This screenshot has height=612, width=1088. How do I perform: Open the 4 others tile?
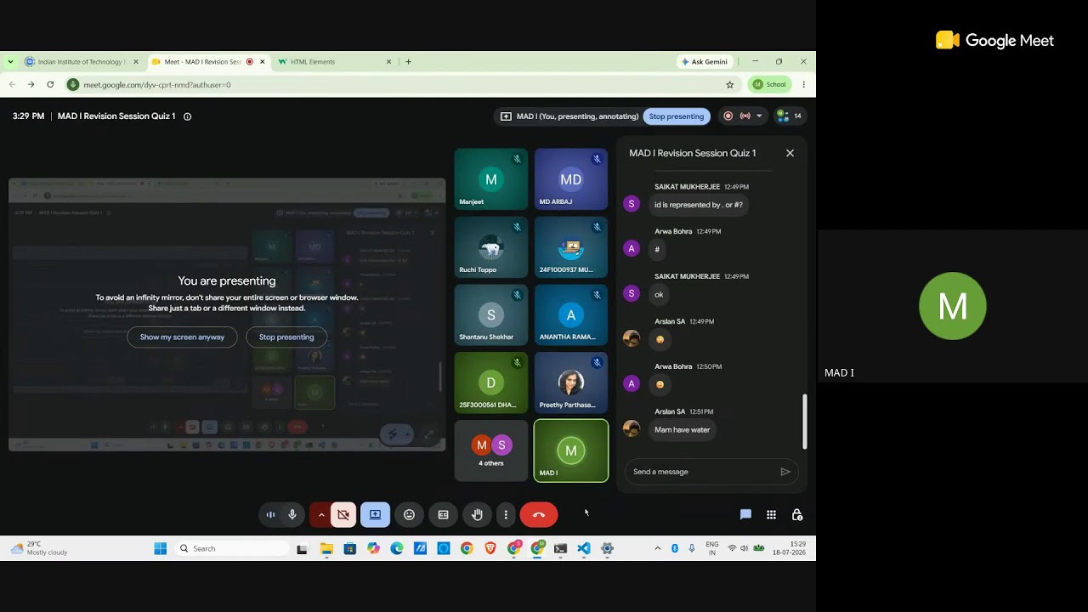(x=491, y=450)
